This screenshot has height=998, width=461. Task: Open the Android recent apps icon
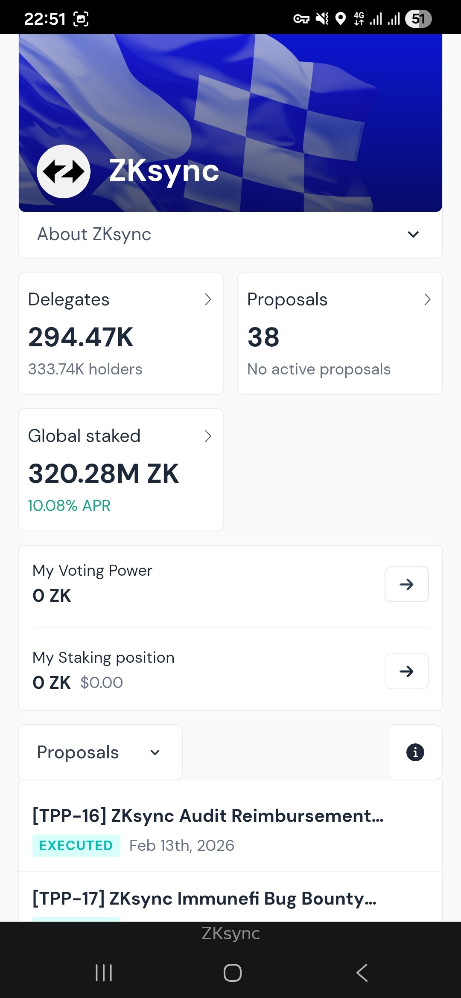coord(104,973)
